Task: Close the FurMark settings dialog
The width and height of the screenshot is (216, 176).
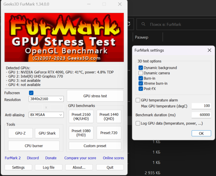Action: point(210,50)
